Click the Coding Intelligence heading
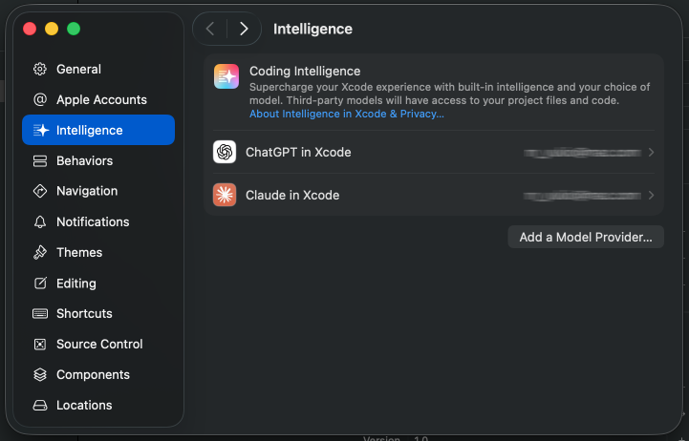Viewport: 689px width, 441px height. click(305, 71)
